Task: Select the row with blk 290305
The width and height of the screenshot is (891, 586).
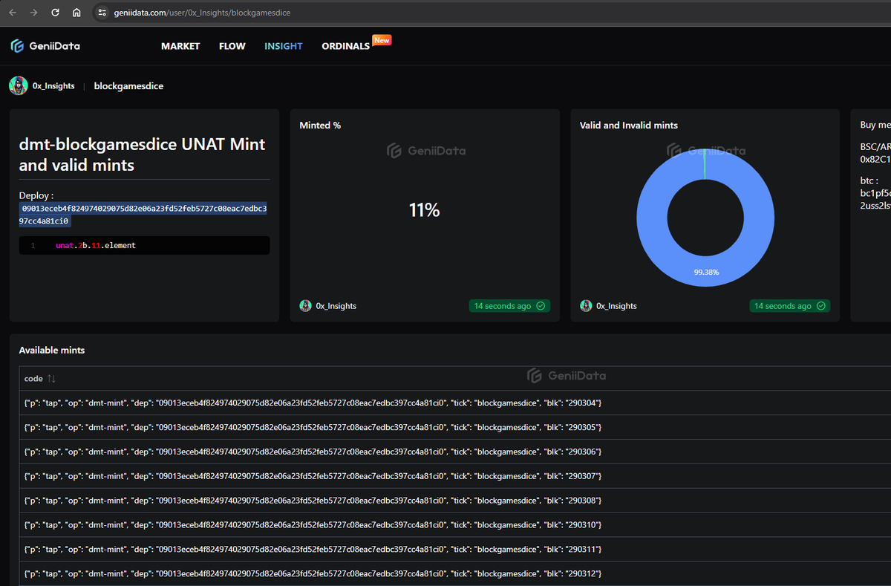Action: point(455,427)
